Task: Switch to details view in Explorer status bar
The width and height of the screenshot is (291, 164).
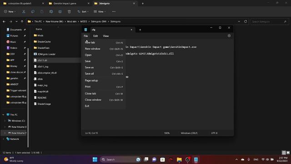Action: [284, 153]
